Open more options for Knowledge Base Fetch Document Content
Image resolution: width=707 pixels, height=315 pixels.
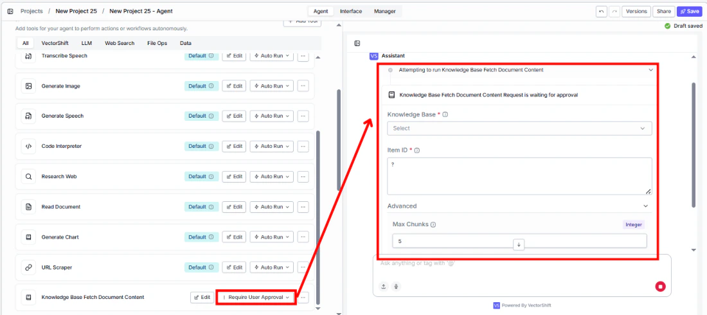point(303,298)
